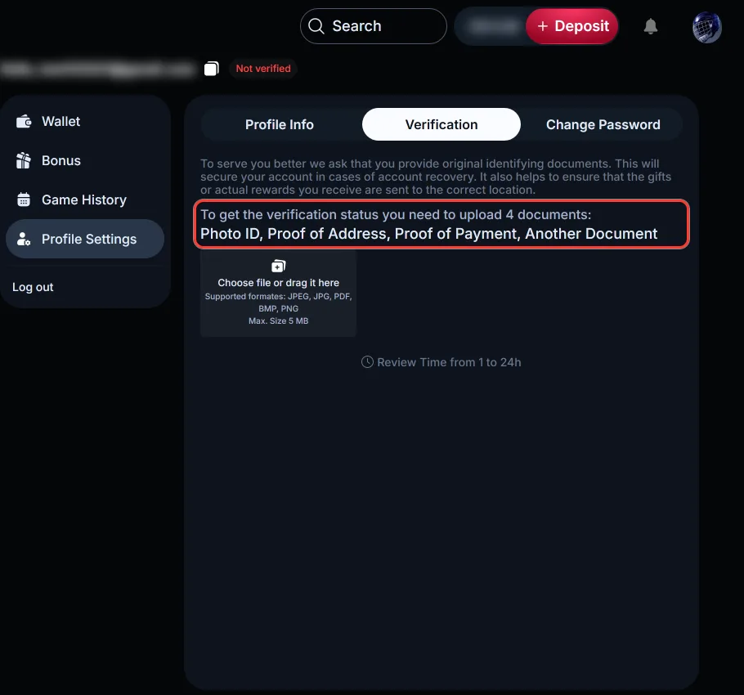Click the Bonus gift icon
744x695 pixels.
pos(23,161)
